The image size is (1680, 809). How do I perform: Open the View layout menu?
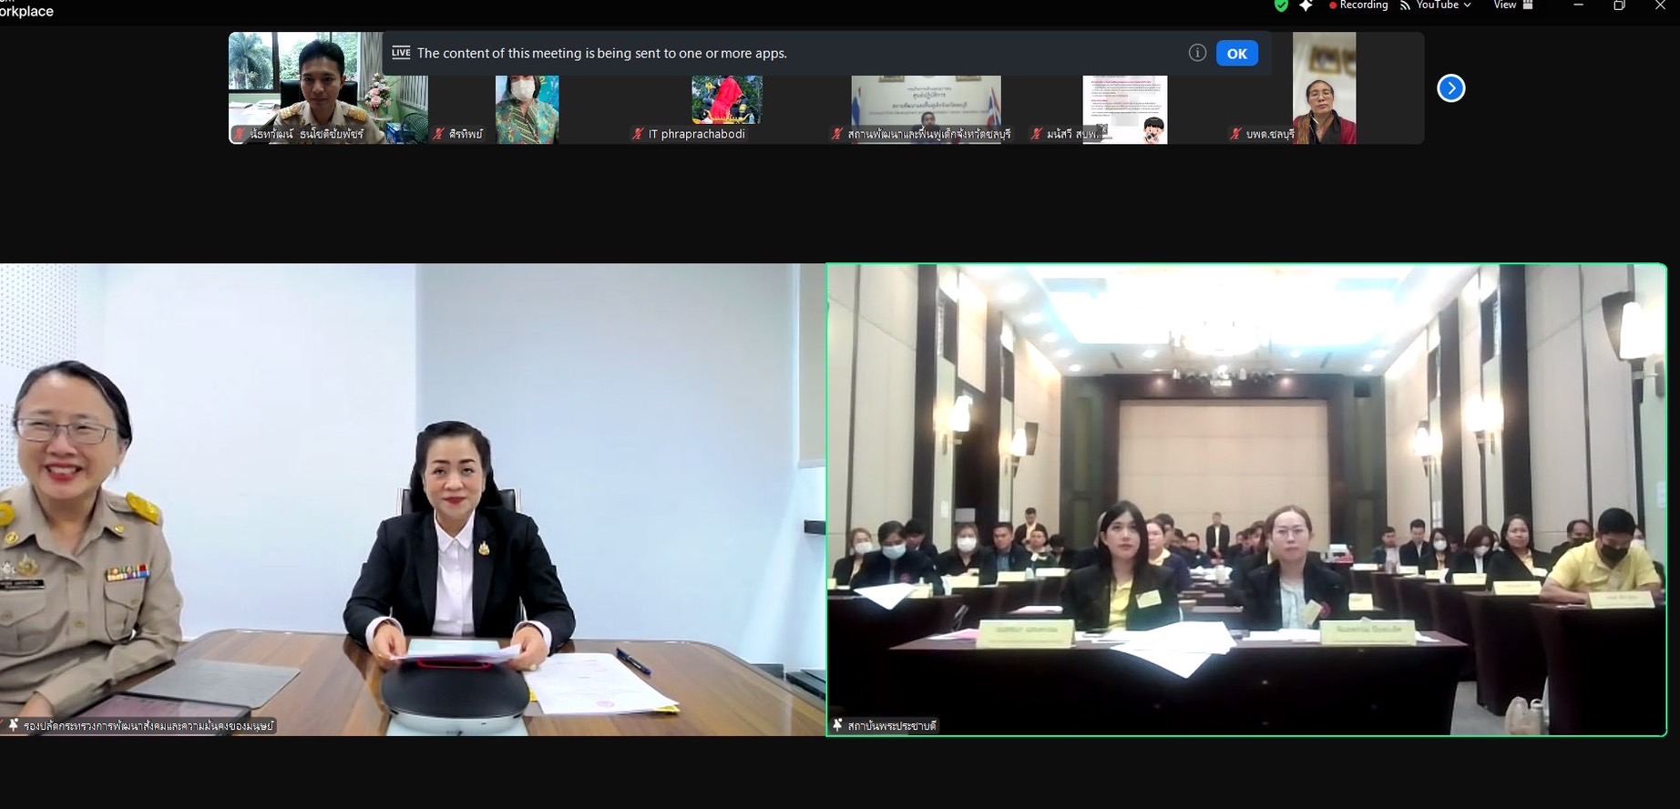[1513, 5]
